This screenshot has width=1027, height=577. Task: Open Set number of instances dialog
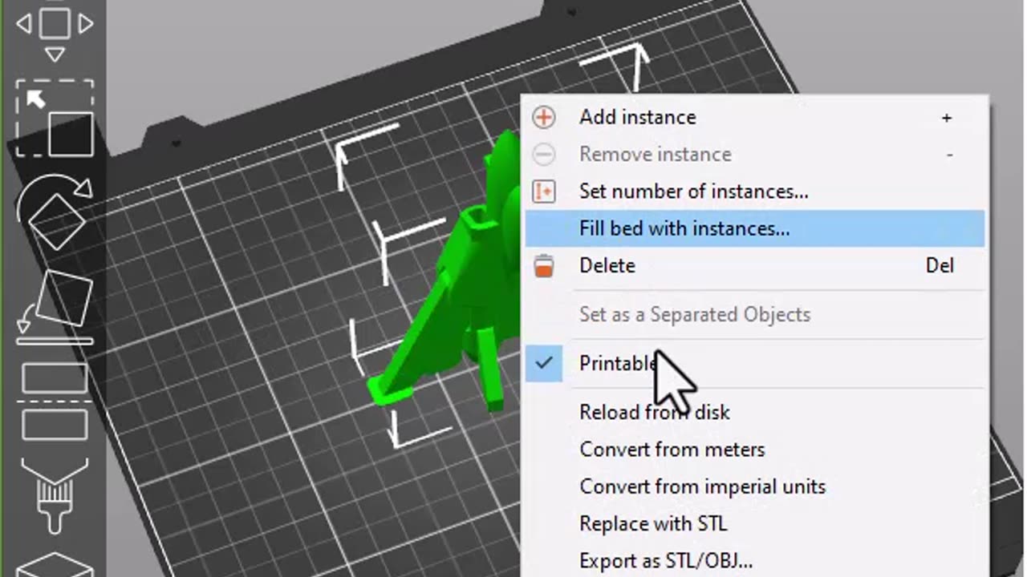[x=754, y=192]
